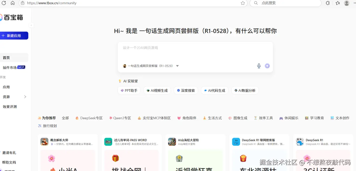Expand the 资源 chevron in sidebar

tap(25, 97)
